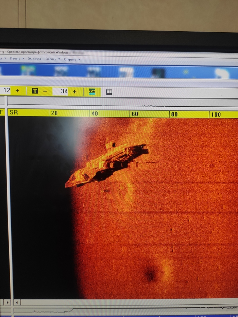Expand the Эл. почта menu

(x=35, y=59)
